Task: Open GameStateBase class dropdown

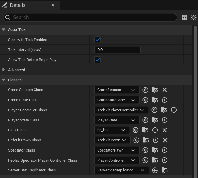Action: (x=117, y=100)
